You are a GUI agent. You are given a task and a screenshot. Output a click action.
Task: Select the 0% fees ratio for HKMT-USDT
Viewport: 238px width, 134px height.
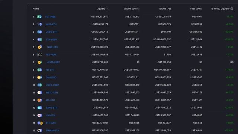point(232,62)
